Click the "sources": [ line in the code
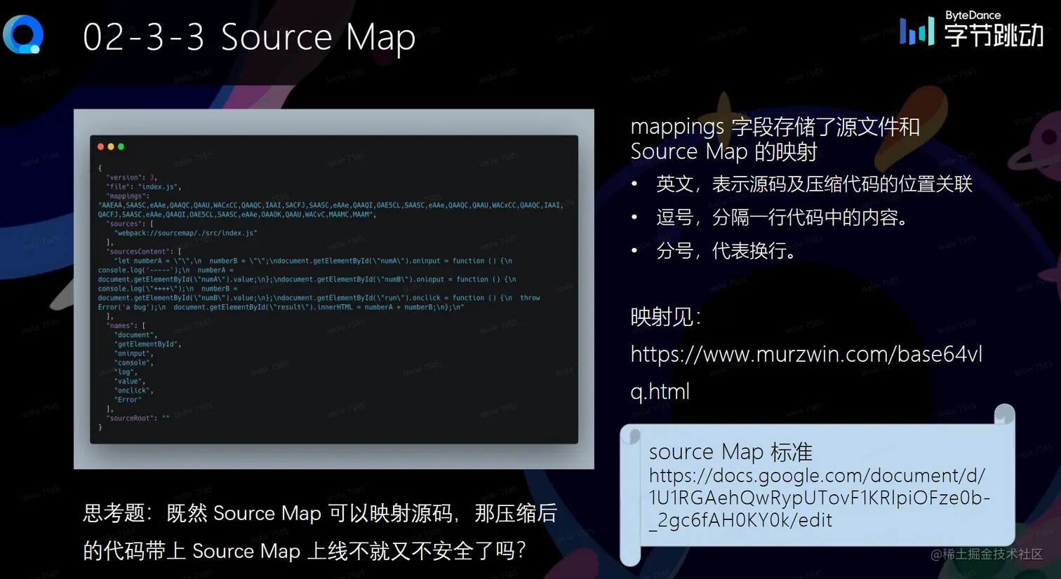 coord(130,224)
